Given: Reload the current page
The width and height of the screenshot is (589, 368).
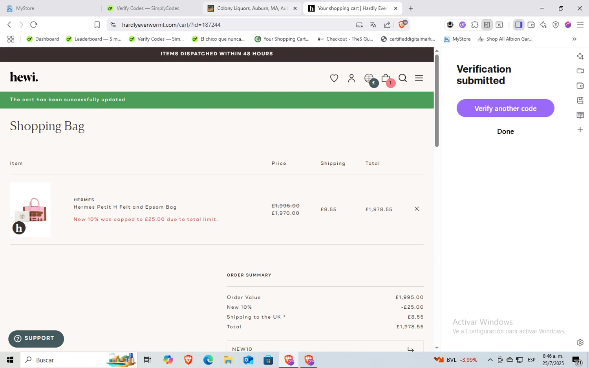Looking at the screenshot, I should coord(34,25).
